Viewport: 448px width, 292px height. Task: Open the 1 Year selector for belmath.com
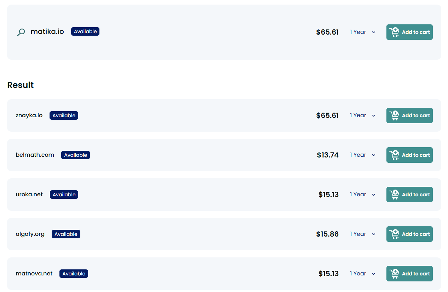362,155
